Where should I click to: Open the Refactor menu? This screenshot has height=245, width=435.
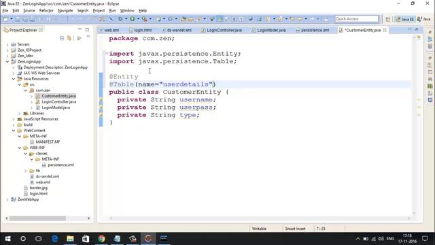46,11
